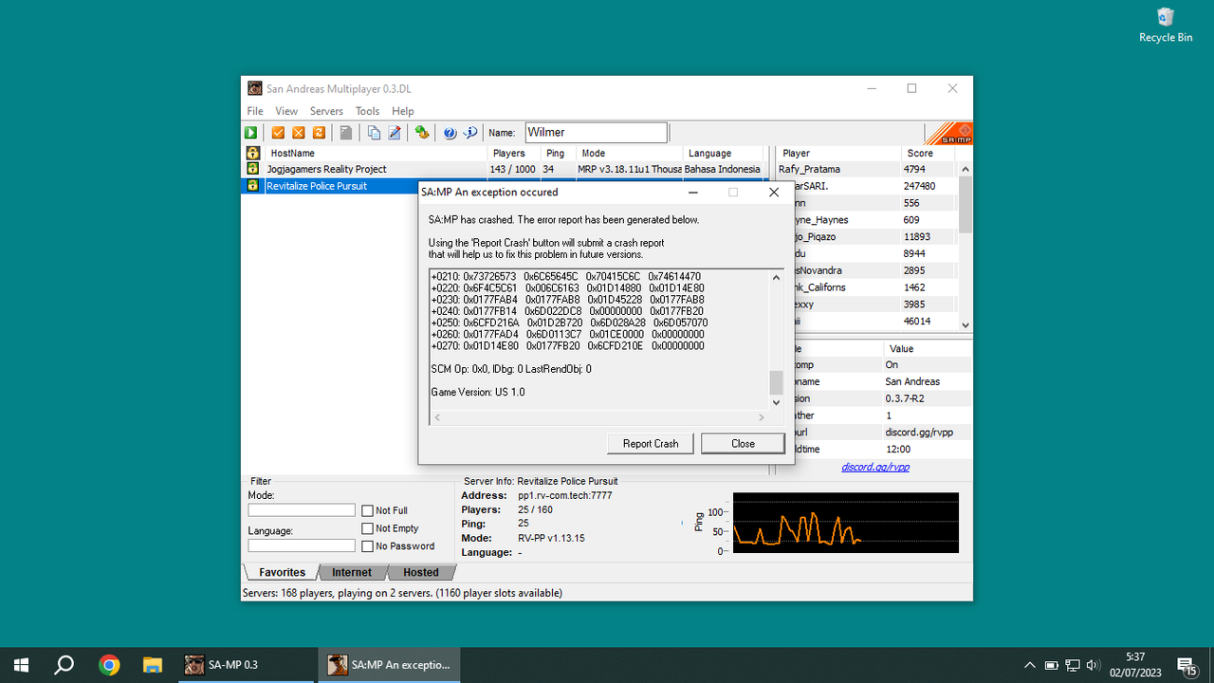Click the Close button in crash dialog

(743, 443)
